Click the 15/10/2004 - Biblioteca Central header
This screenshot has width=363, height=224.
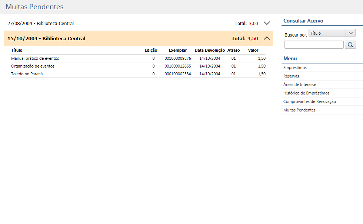(x=46, y=38)
